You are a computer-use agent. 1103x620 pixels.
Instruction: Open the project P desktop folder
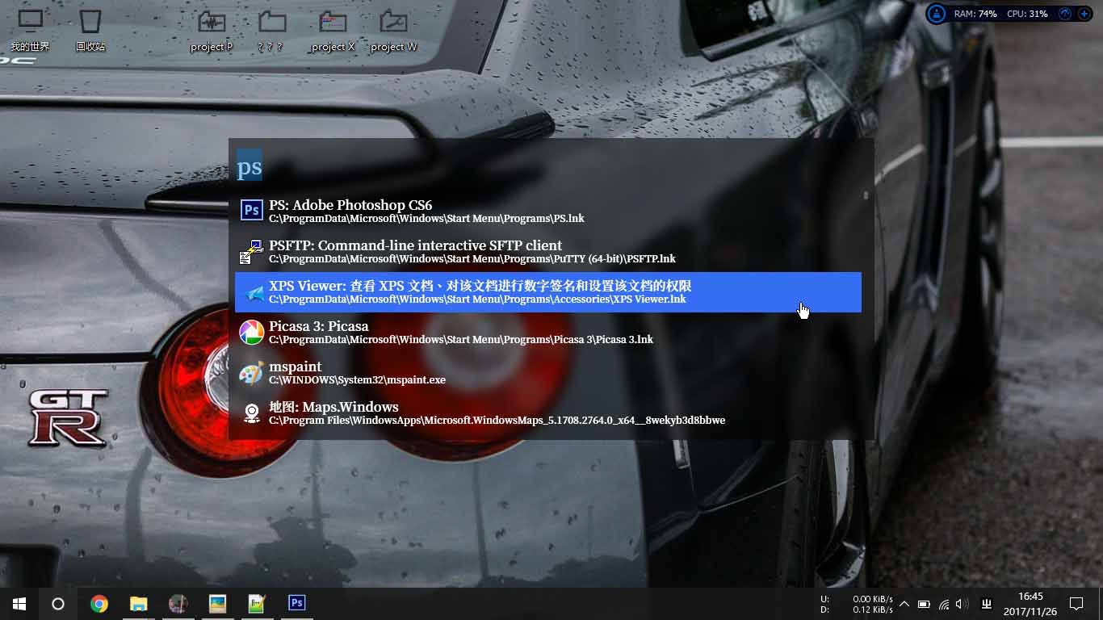coord(212,31)
